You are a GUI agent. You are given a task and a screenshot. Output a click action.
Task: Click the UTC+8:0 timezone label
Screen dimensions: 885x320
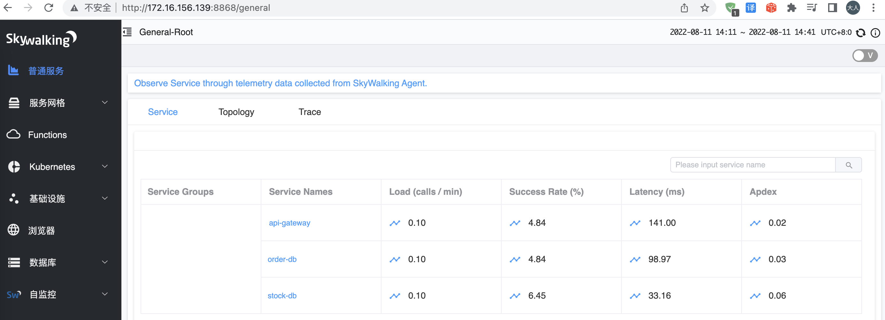coord(836,32)
